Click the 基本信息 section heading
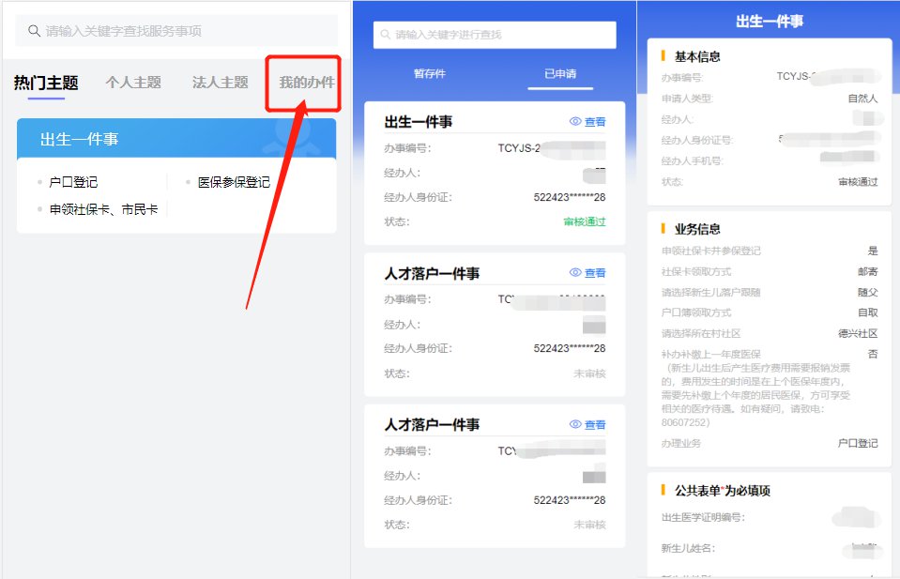The width and height of the screenshot is (900, 579). point(697,56)
